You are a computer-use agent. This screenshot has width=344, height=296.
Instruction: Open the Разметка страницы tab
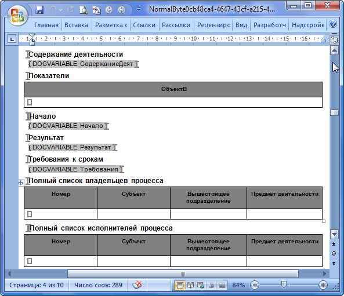pyautogui.click(x=111, y=25)
